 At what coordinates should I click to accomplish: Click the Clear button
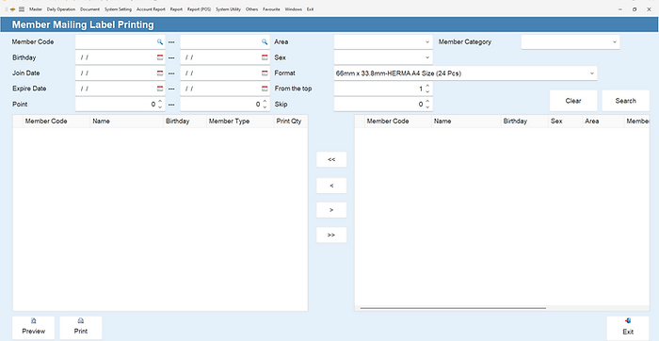tap(573, 101)
